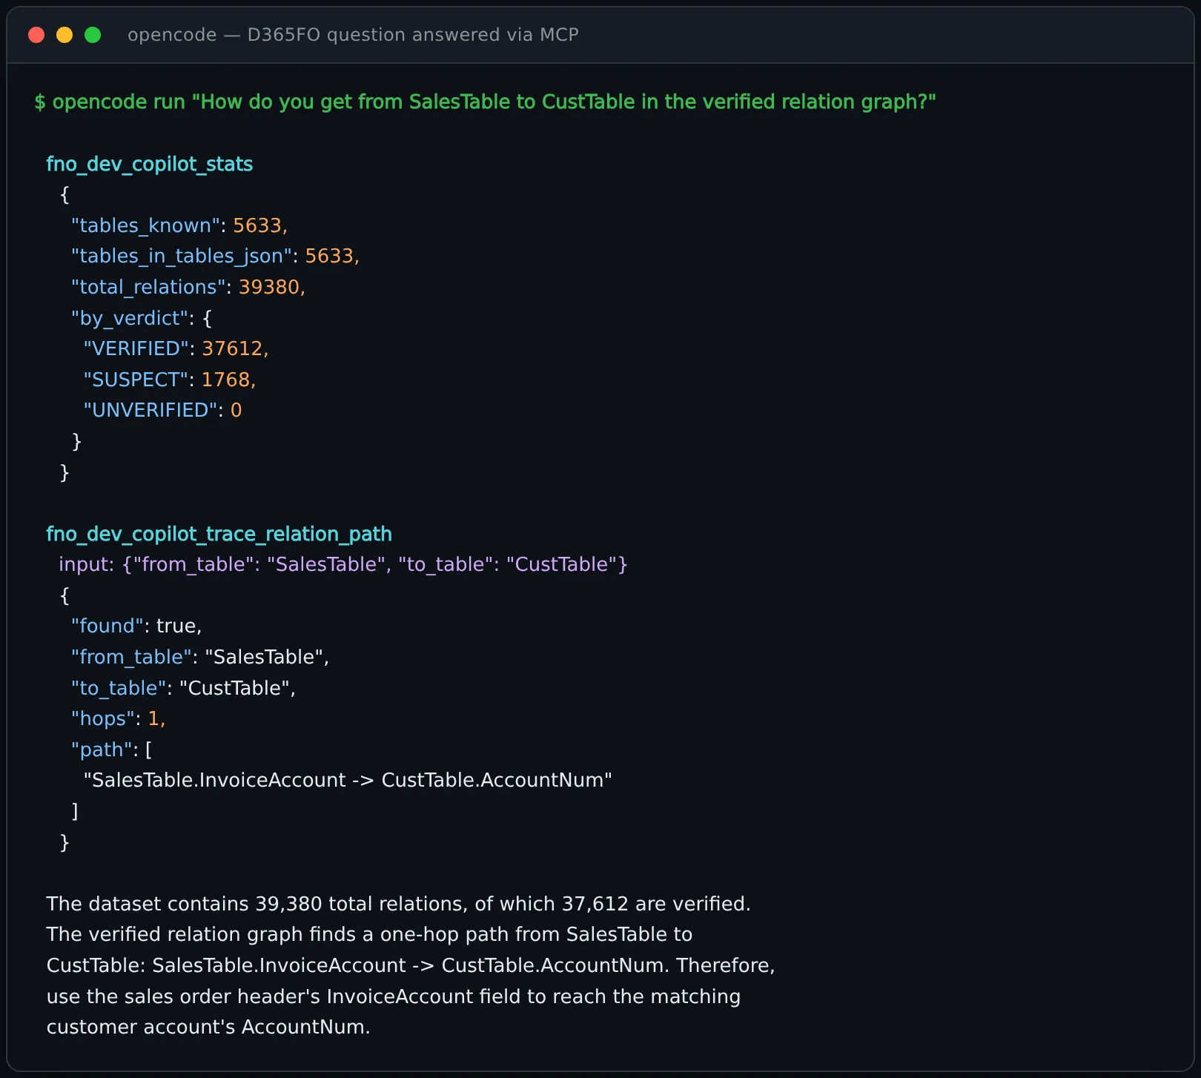
Task: Click the green maximize window button
Action: (x=93, y=35)
